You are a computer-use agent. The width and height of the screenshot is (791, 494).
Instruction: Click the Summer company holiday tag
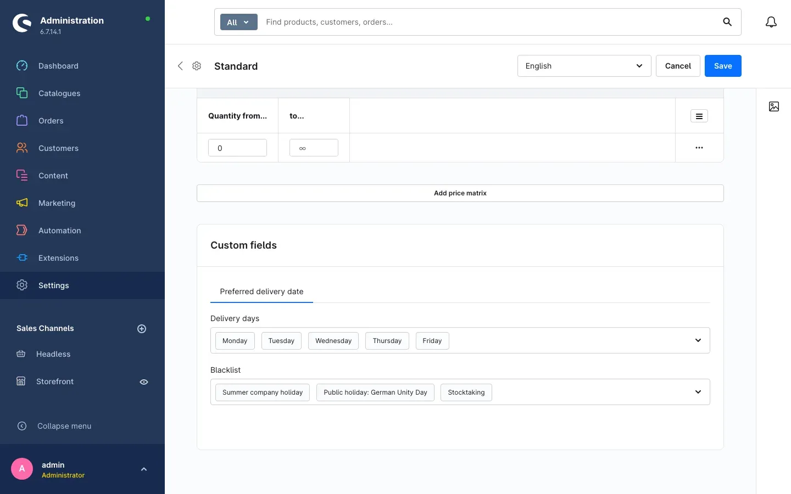coord(263,392)
